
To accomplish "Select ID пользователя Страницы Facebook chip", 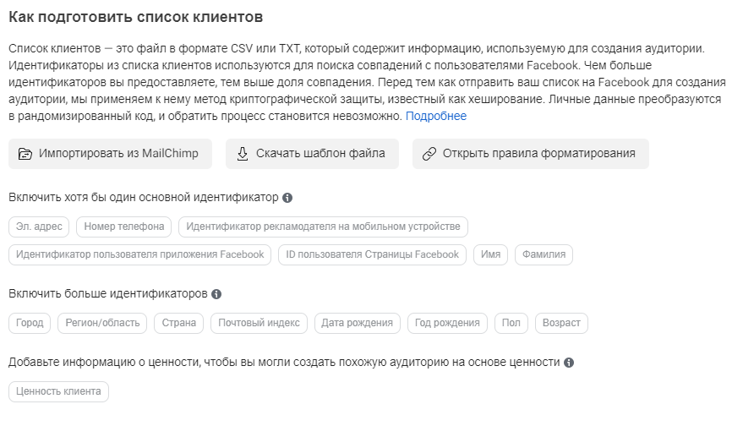I will click(372, 254).
